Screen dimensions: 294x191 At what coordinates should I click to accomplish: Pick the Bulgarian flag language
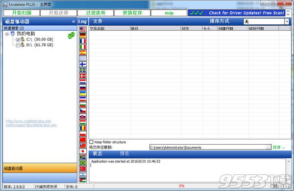[x=83, y=105]
